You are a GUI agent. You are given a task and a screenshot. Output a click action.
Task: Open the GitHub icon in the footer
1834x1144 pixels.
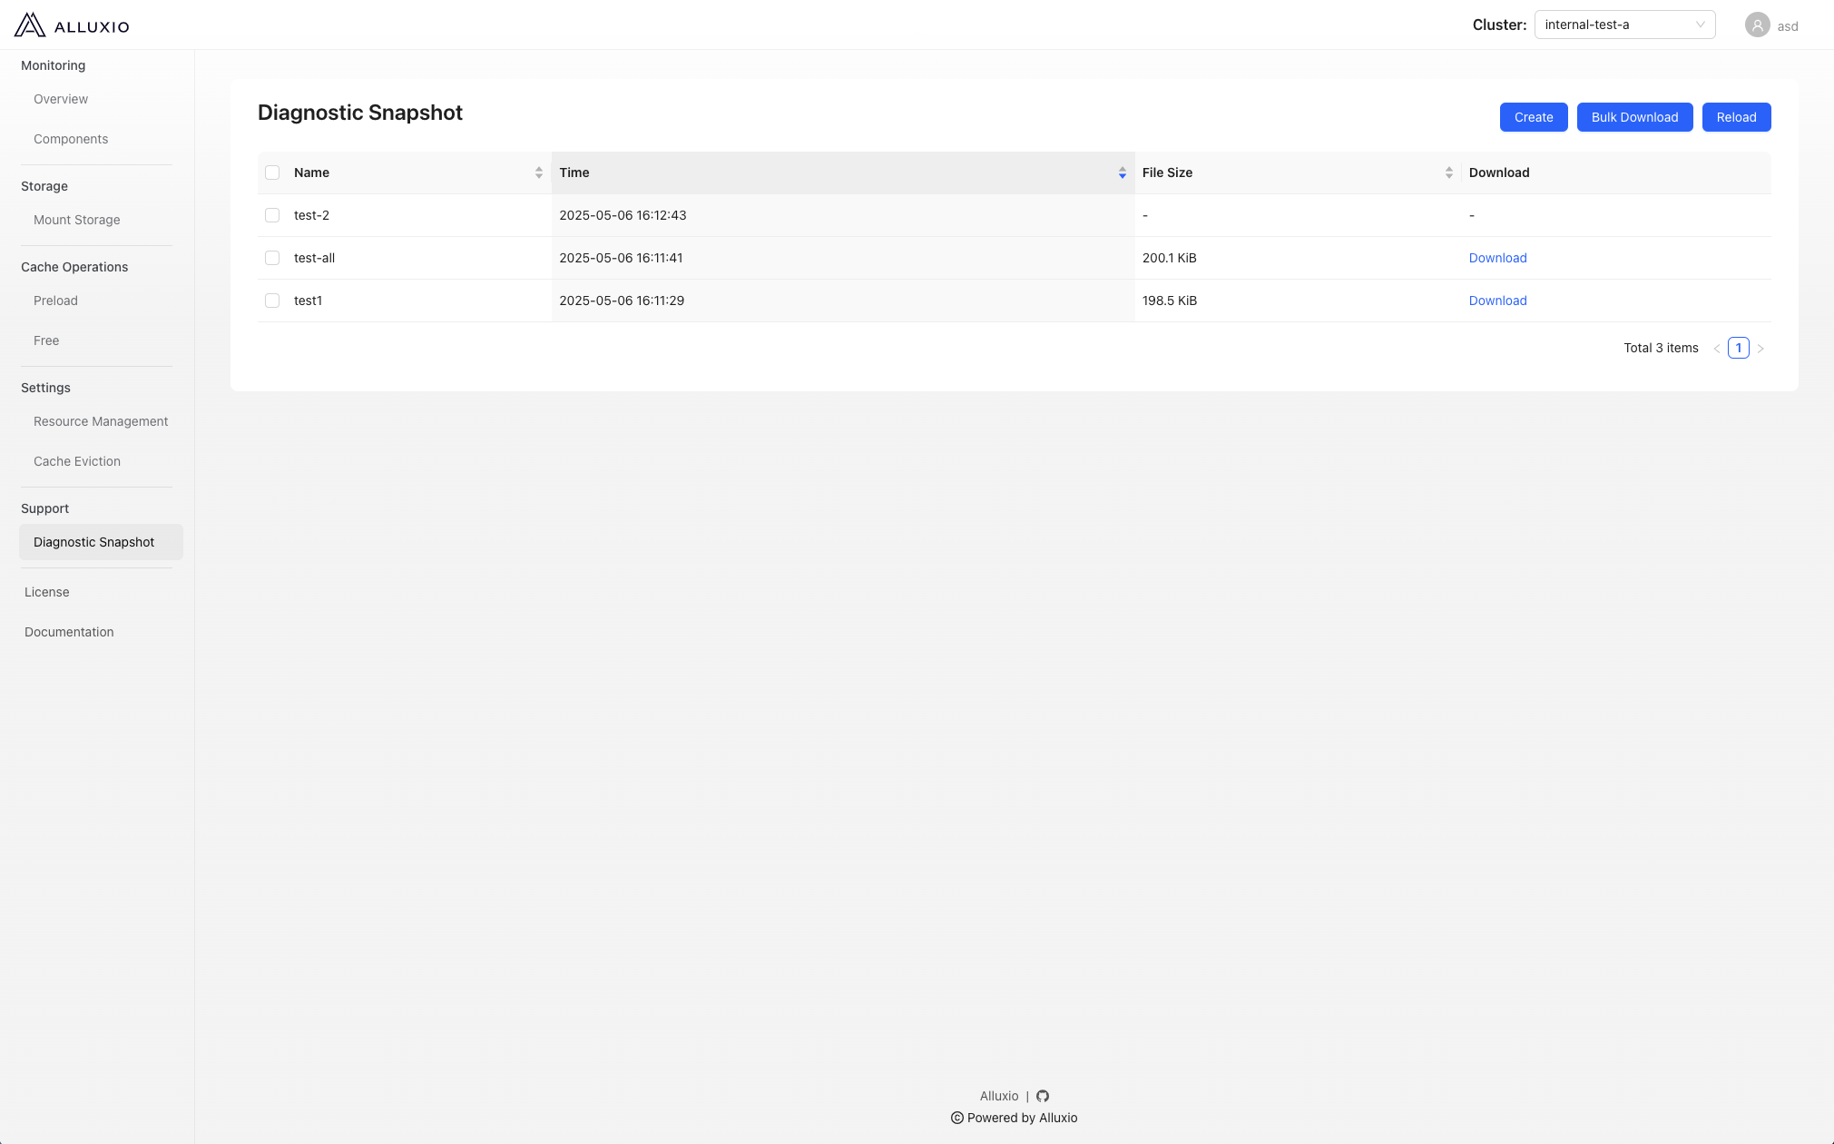(x=1043, y=1096)
